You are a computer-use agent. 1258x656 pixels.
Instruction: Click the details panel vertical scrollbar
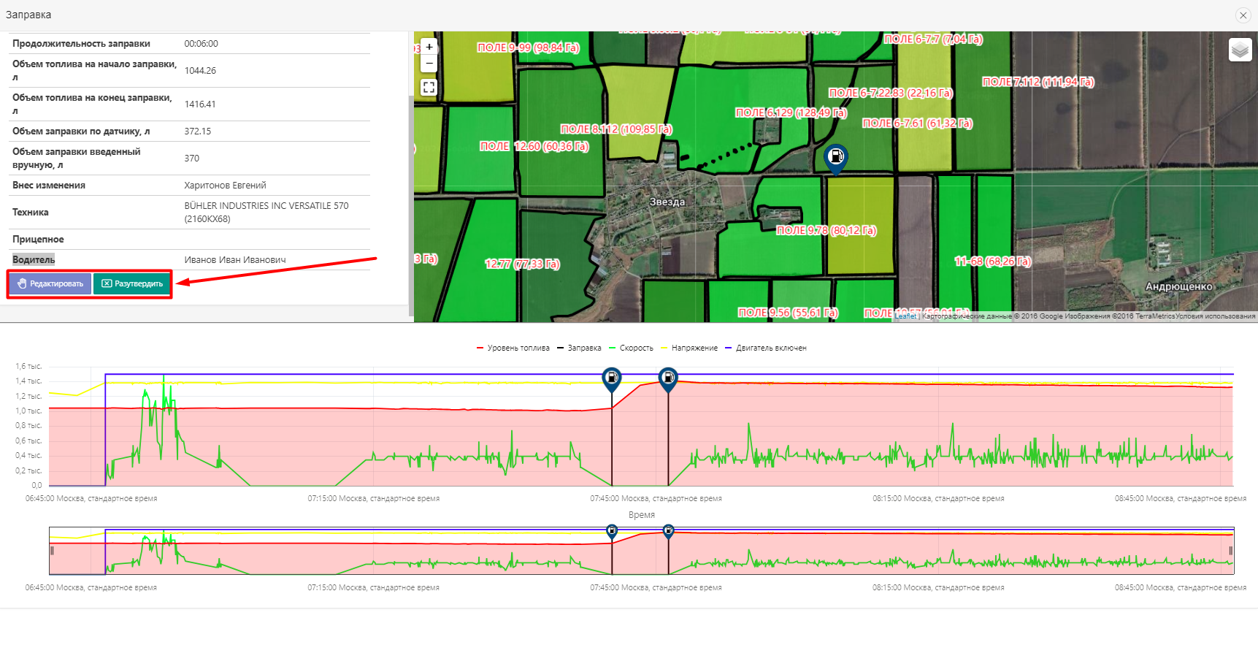[x=411, y=205]
